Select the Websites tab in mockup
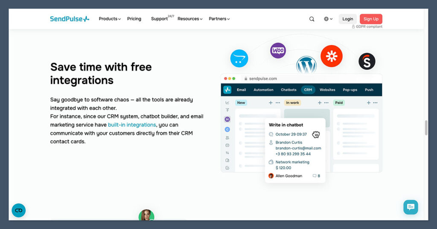Viewport: 437px width, 229px height. [x=327, y=90]
